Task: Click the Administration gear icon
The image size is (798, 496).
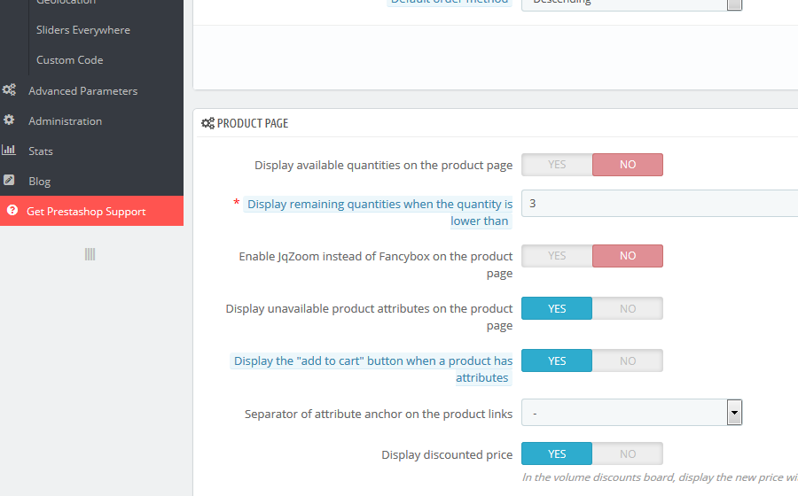Action: tap(9, 120)
